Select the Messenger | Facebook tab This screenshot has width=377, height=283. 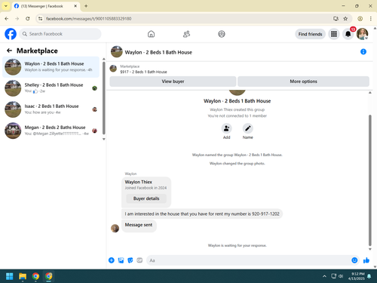(45, 6)
